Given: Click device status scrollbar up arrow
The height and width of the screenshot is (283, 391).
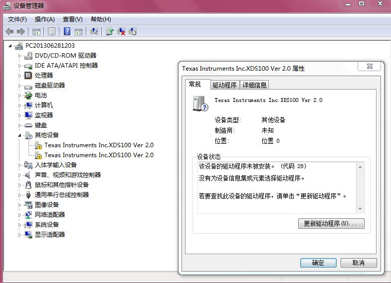Looking at the screenshot, I should tap(360, 167).
